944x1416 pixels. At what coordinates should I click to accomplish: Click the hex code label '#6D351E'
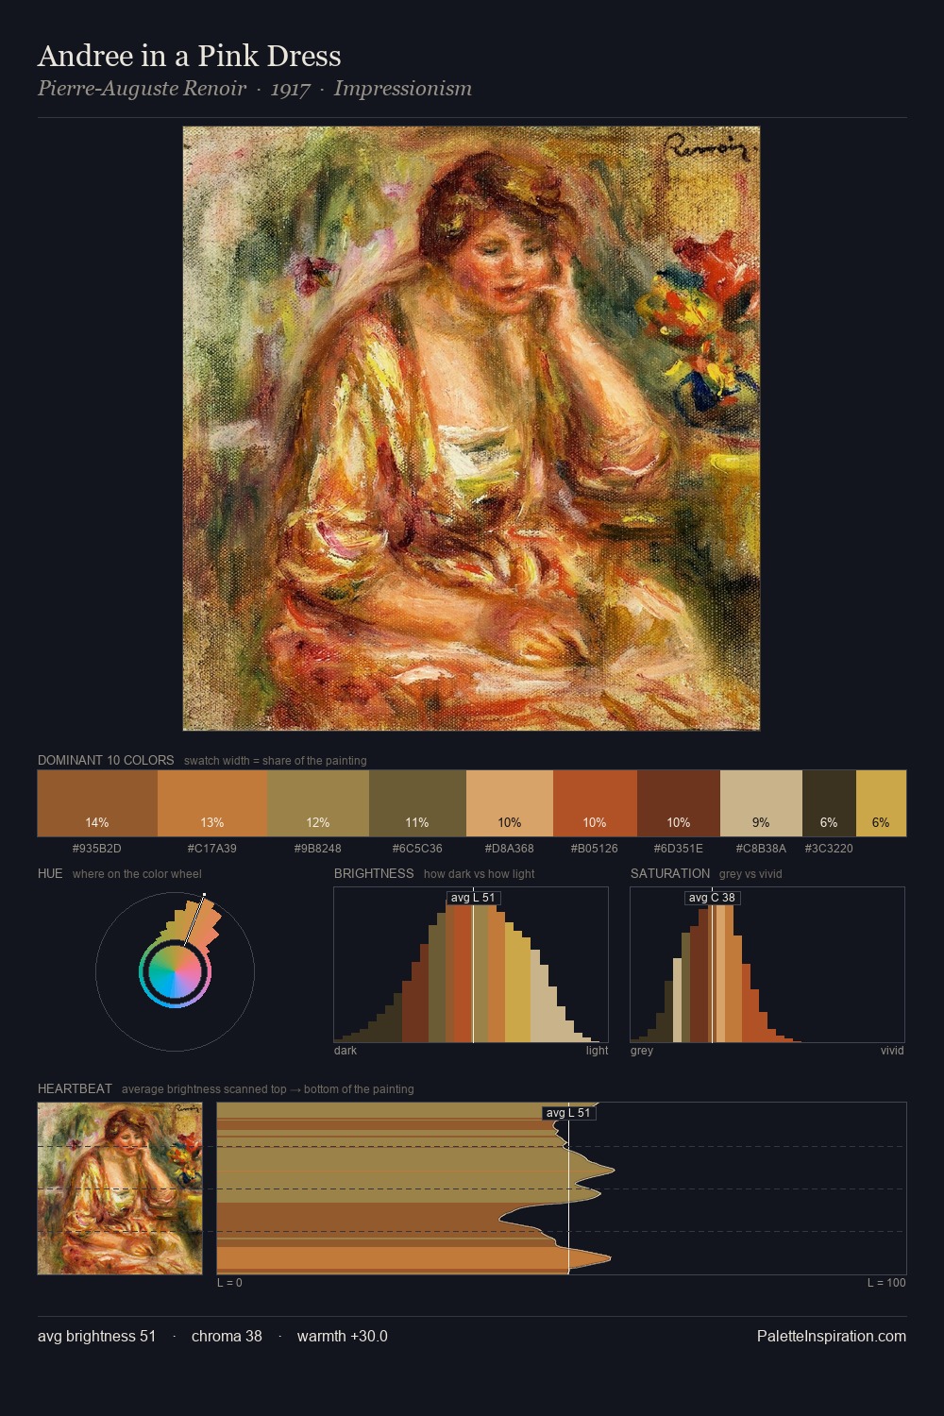click(679, 849)
